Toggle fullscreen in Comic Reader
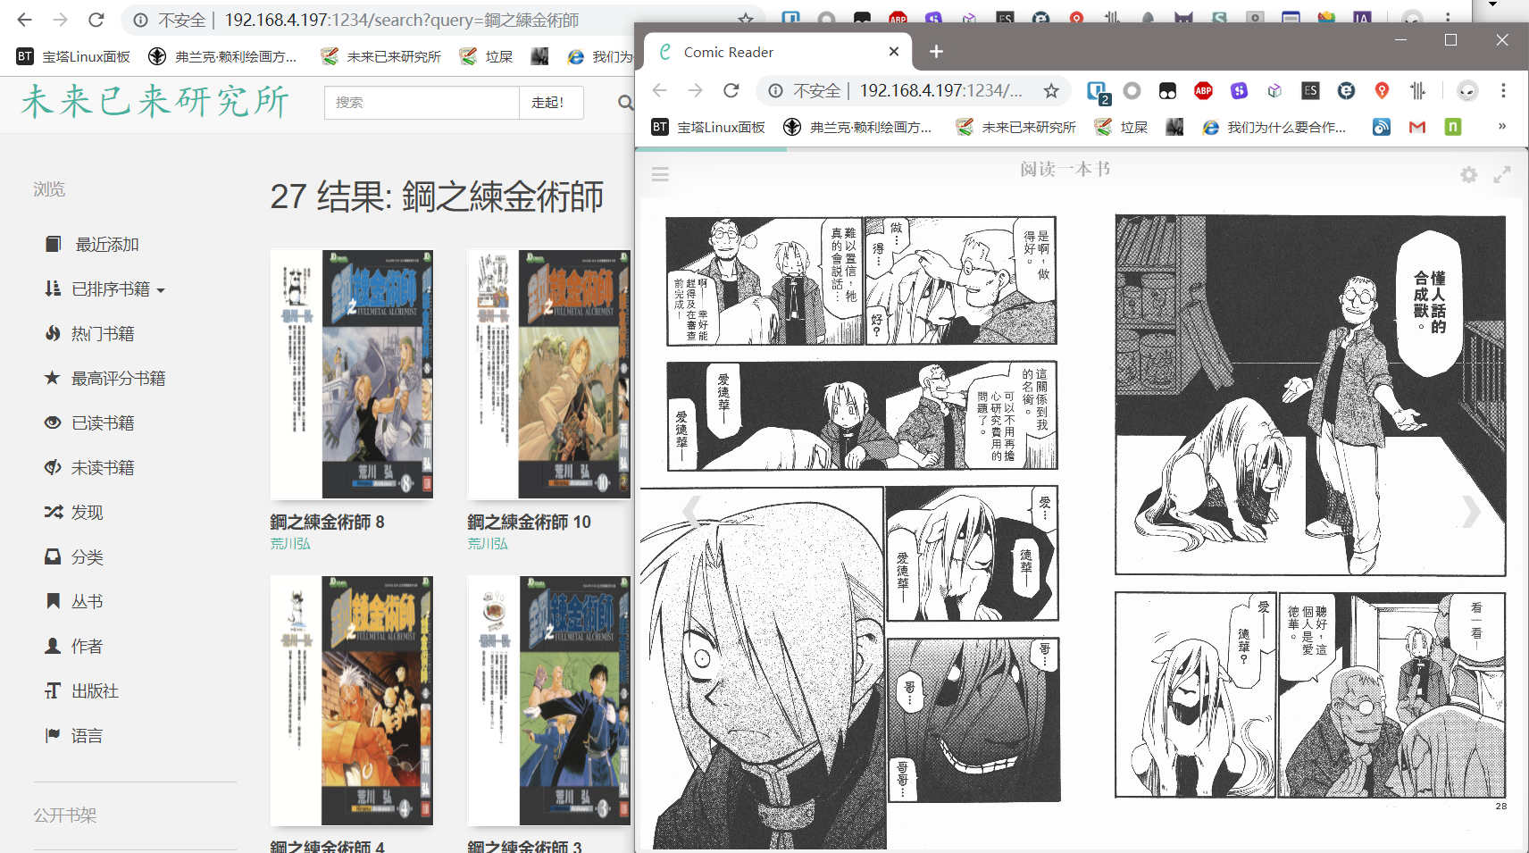The height and width of the screenshot is (853, 1529). click(x=1502, y=174)
